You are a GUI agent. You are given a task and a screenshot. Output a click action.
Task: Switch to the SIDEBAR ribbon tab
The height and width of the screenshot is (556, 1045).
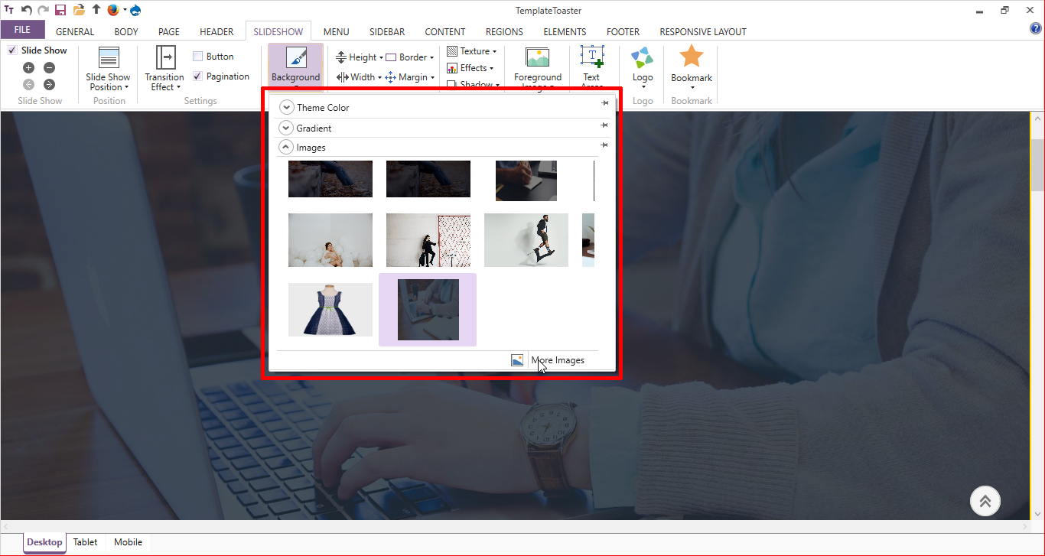coord(387,32)
